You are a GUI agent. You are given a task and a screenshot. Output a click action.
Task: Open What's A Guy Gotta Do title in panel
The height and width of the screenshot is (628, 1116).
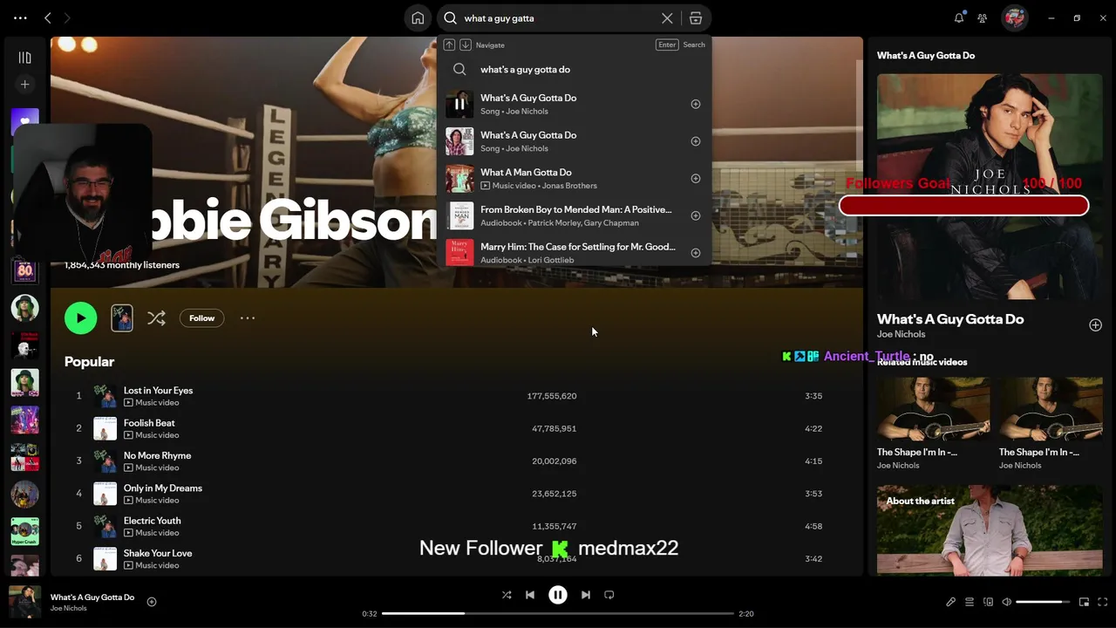950,319
